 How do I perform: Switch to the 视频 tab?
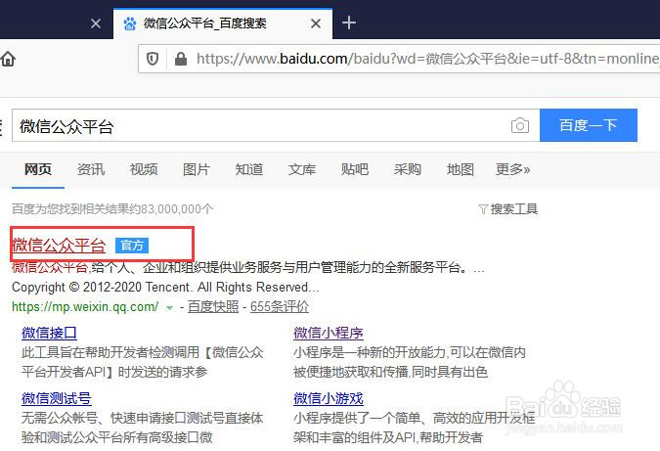click(x=144, y=169)
